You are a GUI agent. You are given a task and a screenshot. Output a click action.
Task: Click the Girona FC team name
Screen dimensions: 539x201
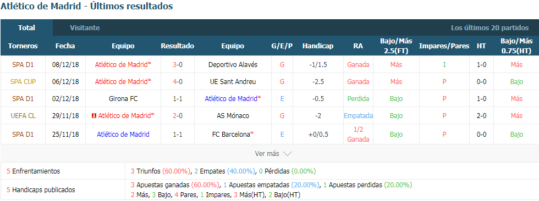pyautogui.click(x=123, y=99)
